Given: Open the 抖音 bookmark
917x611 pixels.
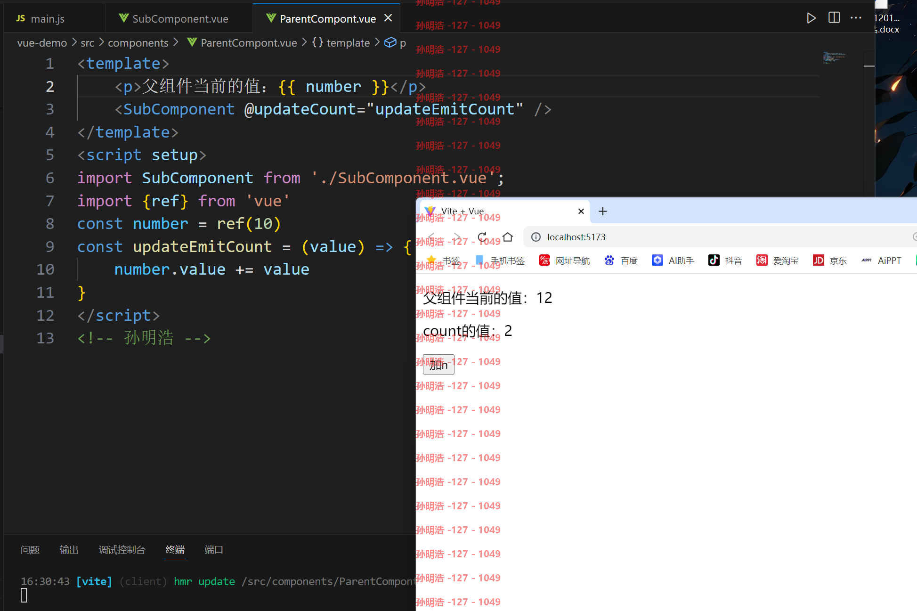Looking at the screenshot, I should pyautogui.click(x=725, y=261).
